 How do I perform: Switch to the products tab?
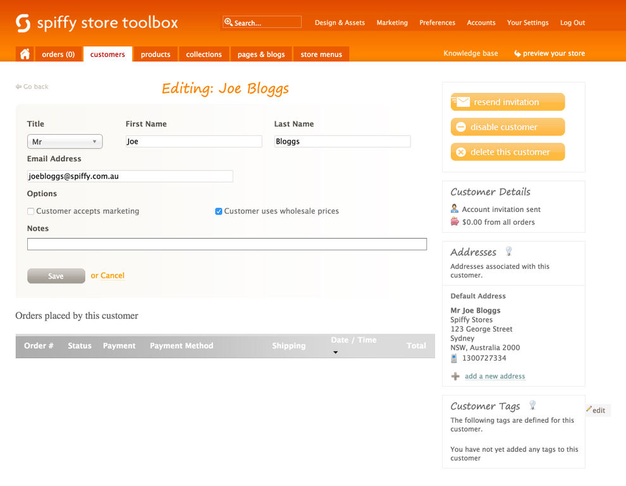click(x=156, y=54)
